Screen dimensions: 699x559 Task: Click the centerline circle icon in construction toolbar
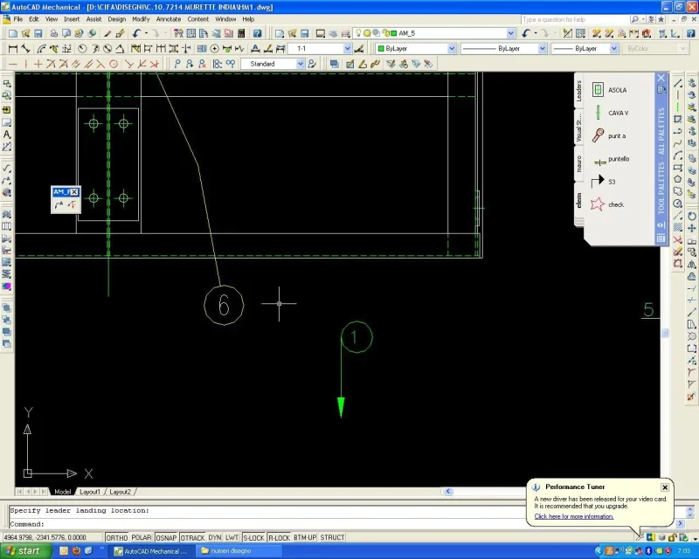[114, 64]
